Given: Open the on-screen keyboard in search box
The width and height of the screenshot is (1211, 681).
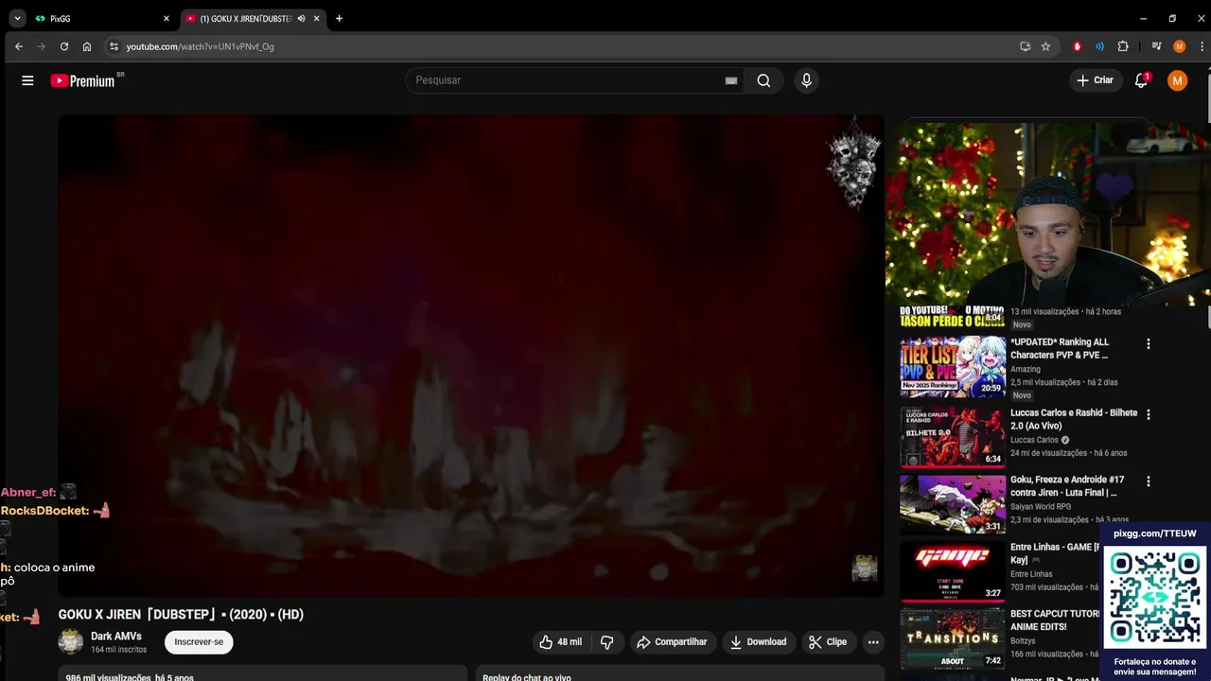Looking at the screenshot, I should [x=730, y=80].
